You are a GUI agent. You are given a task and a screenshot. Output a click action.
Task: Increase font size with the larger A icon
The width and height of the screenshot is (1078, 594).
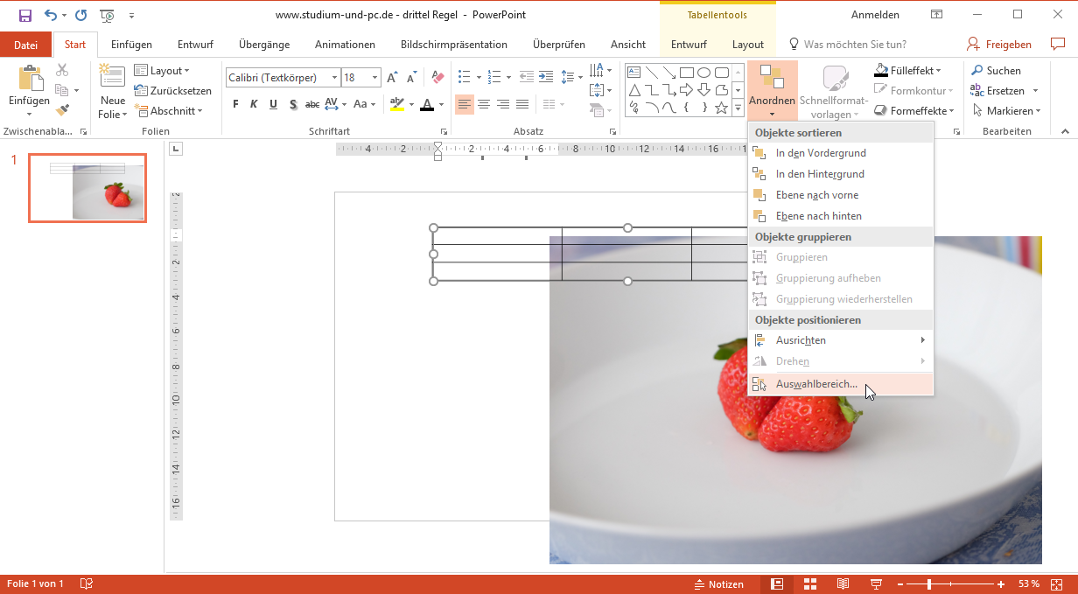pyautogui.click(x=392, y=78)
